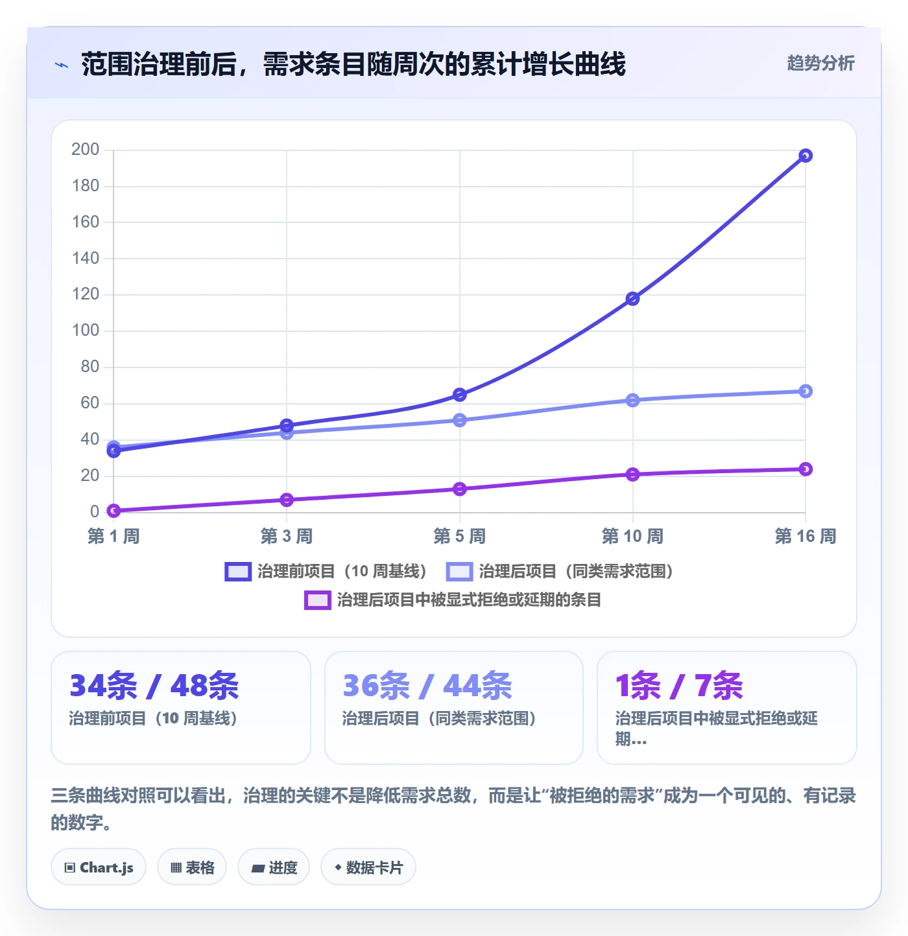The width and height of the screenshot is (908, 936).
Task: Toggle the 治理前项目（10 周基线）legend entry
Action: (326, 571)
